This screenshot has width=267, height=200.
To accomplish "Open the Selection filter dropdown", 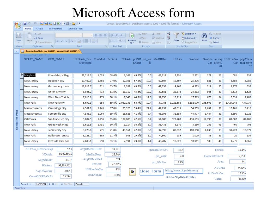I will pyautogui.click(x=189, y=34).
